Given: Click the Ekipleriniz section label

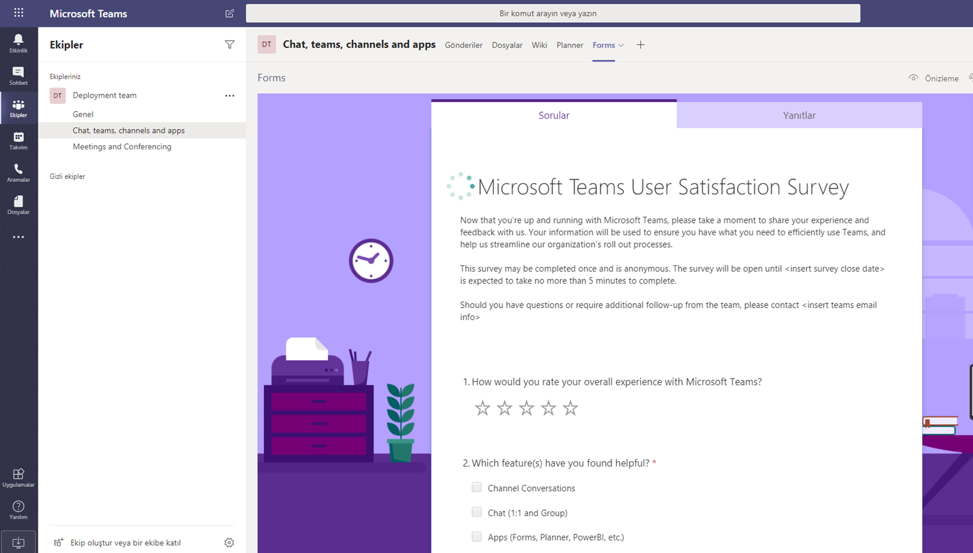Looking at the screenshot, I should click(65, 76).
